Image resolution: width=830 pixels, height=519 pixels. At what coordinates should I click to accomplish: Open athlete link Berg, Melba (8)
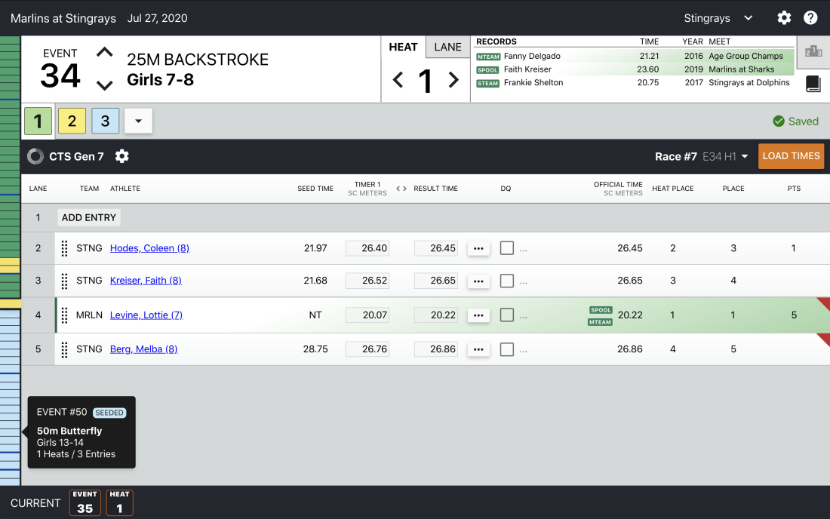point(144,349)
